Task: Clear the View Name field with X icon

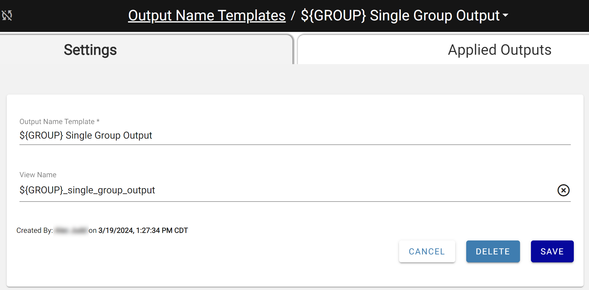Action: coord(563,190)
